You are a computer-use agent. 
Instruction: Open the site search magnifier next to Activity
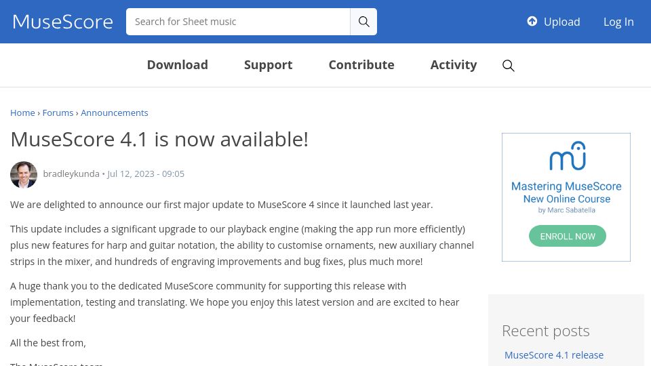coord(508,66)
